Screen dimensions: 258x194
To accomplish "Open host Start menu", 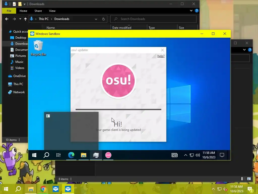I will pos(6,189).
